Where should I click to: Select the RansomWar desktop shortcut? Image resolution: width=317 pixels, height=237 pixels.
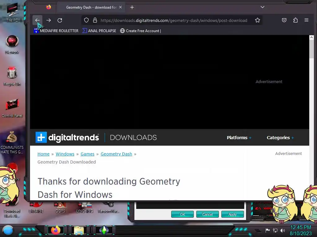109,207
